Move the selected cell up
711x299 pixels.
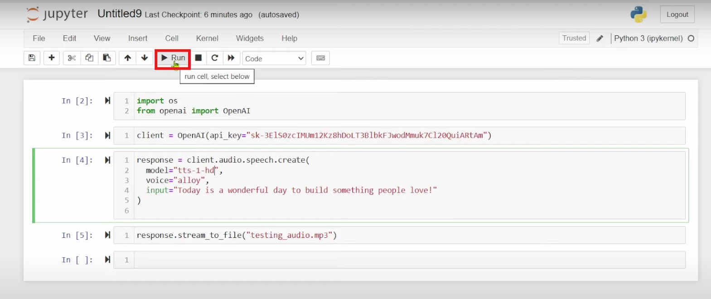coord(128,58)
